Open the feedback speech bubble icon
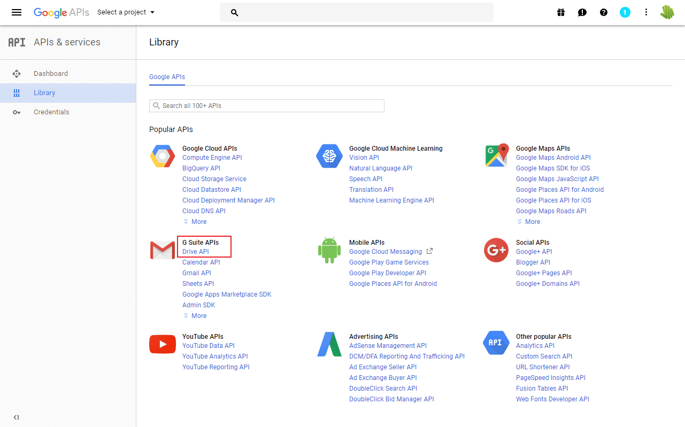685x427 pixels. pyautogui.click(x=582, y=12)
